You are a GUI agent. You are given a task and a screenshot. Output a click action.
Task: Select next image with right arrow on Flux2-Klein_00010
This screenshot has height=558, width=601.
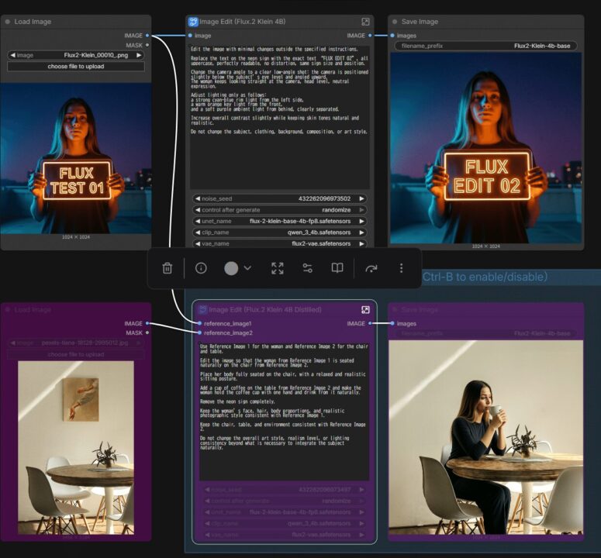pos(139,55)
